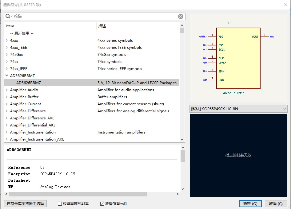
Task: Expand the Amplifier_Current library
Action: [x=7, y=104]
